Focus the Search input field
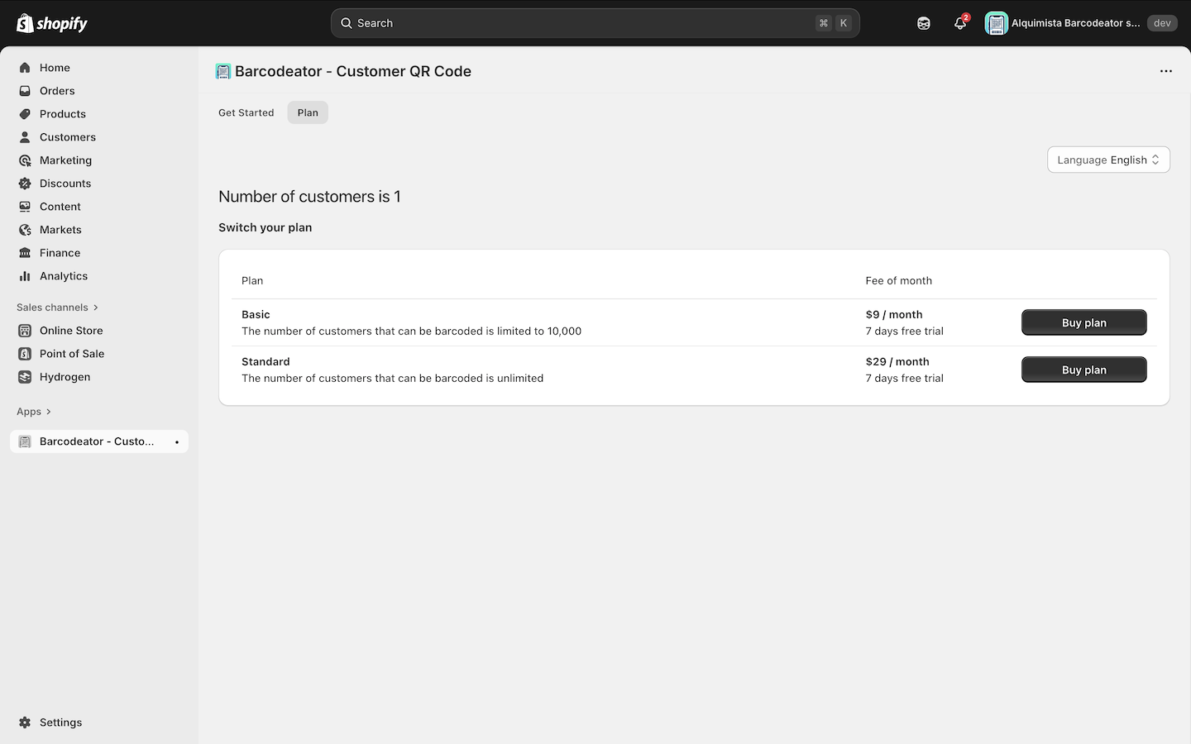1191x744 pixels. tap(579, 23)
